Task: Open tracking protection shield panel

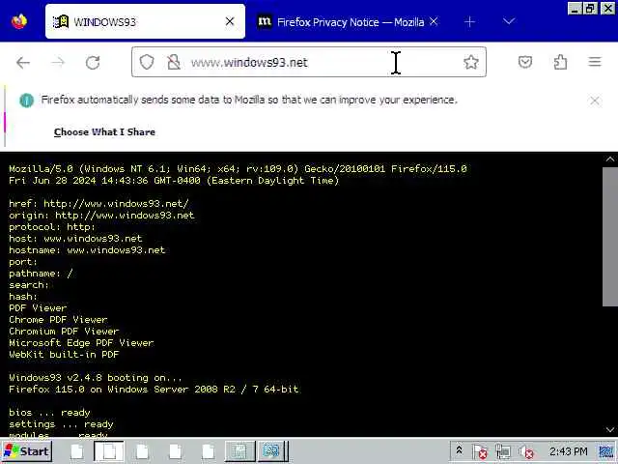Action: (147, 62)
